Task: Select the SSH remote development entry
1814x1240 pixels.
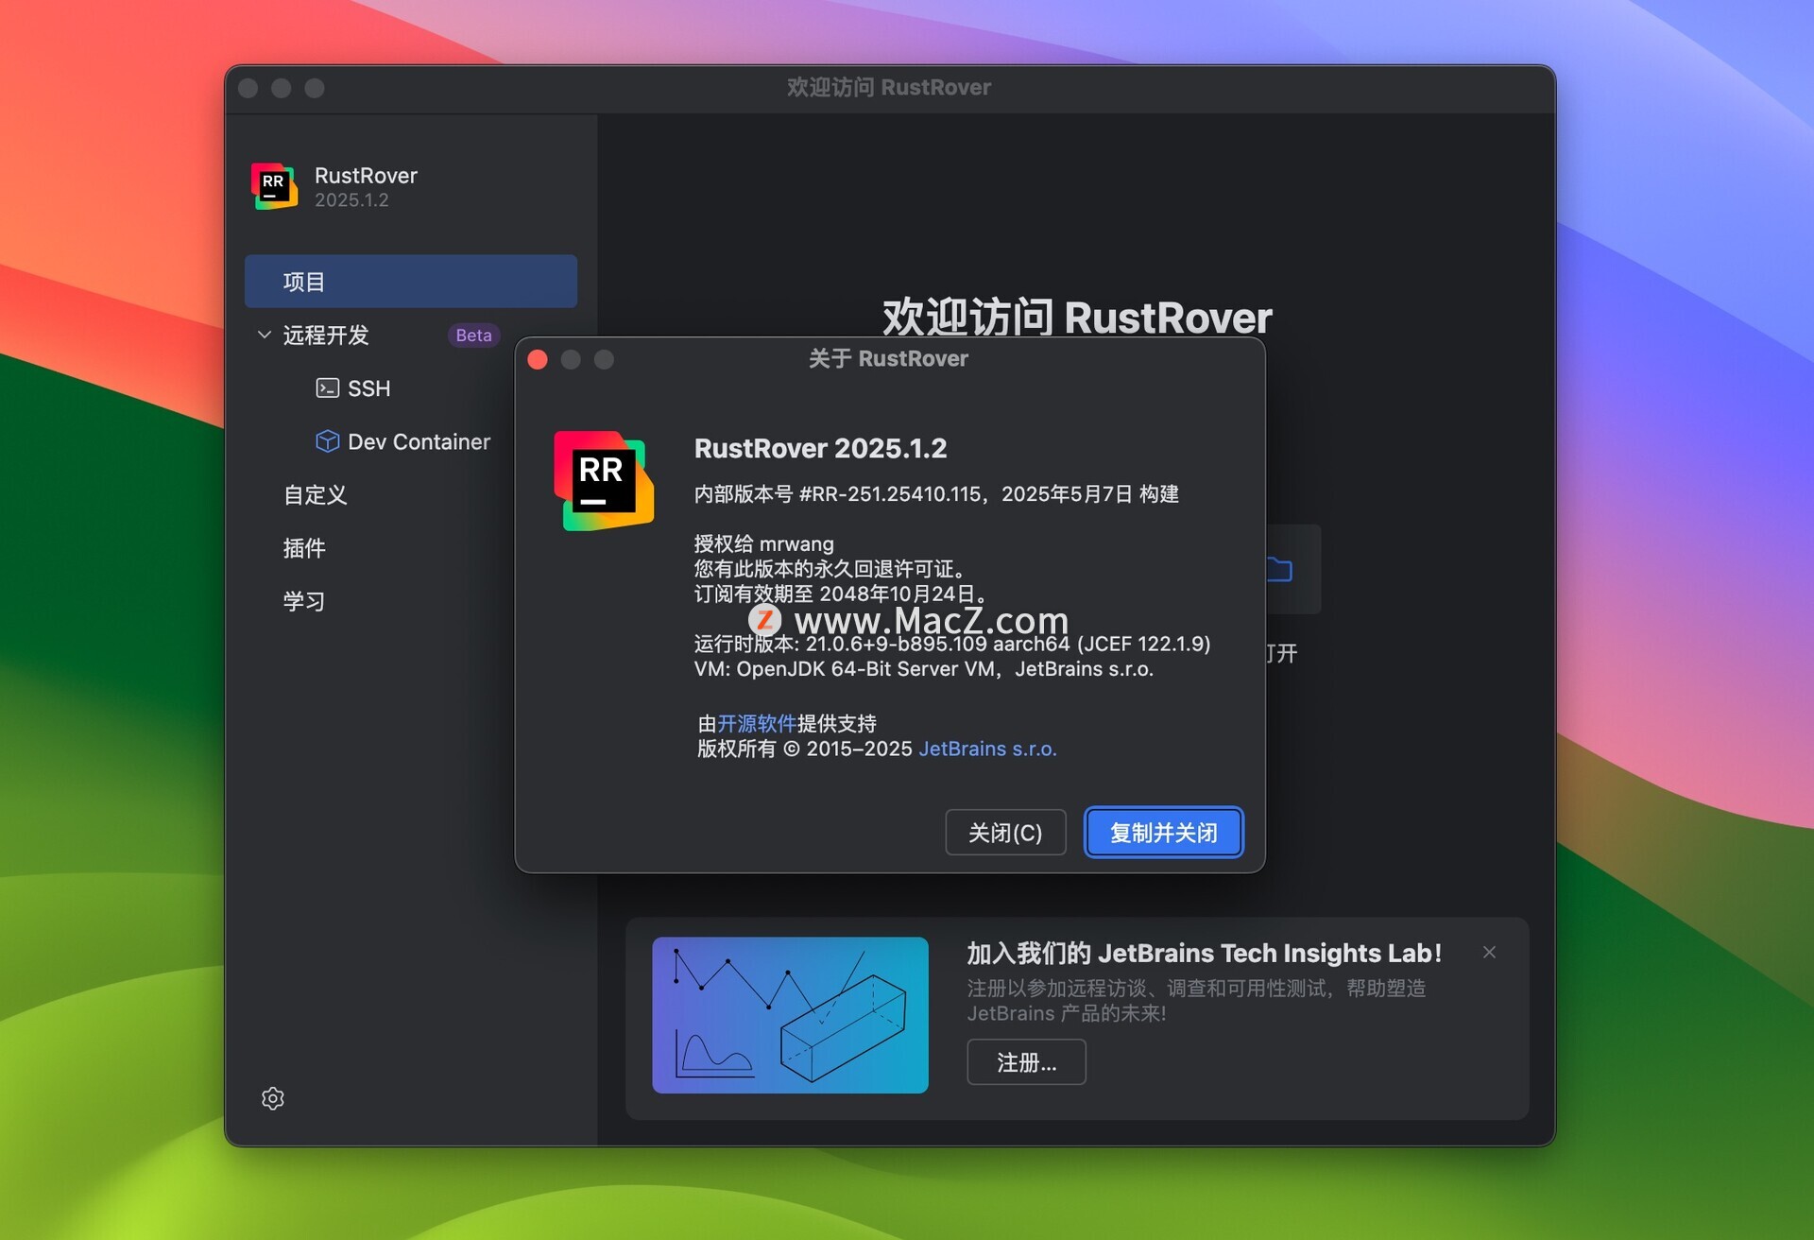Action: pos(368,388)
